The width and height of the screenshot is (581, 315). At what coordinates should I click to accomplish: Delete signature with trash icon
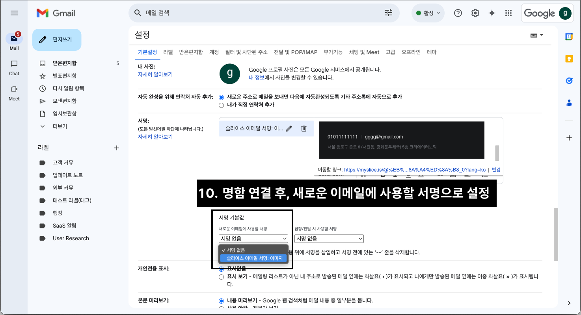tap(304, 128)
